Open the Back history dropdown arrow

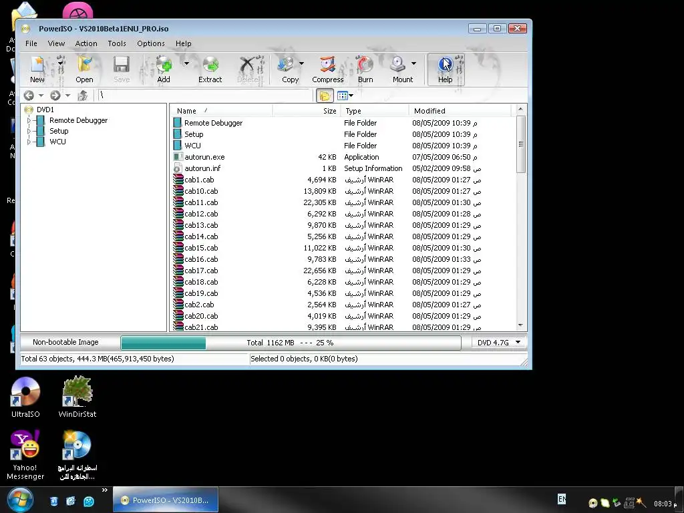[x=41, y=96]
